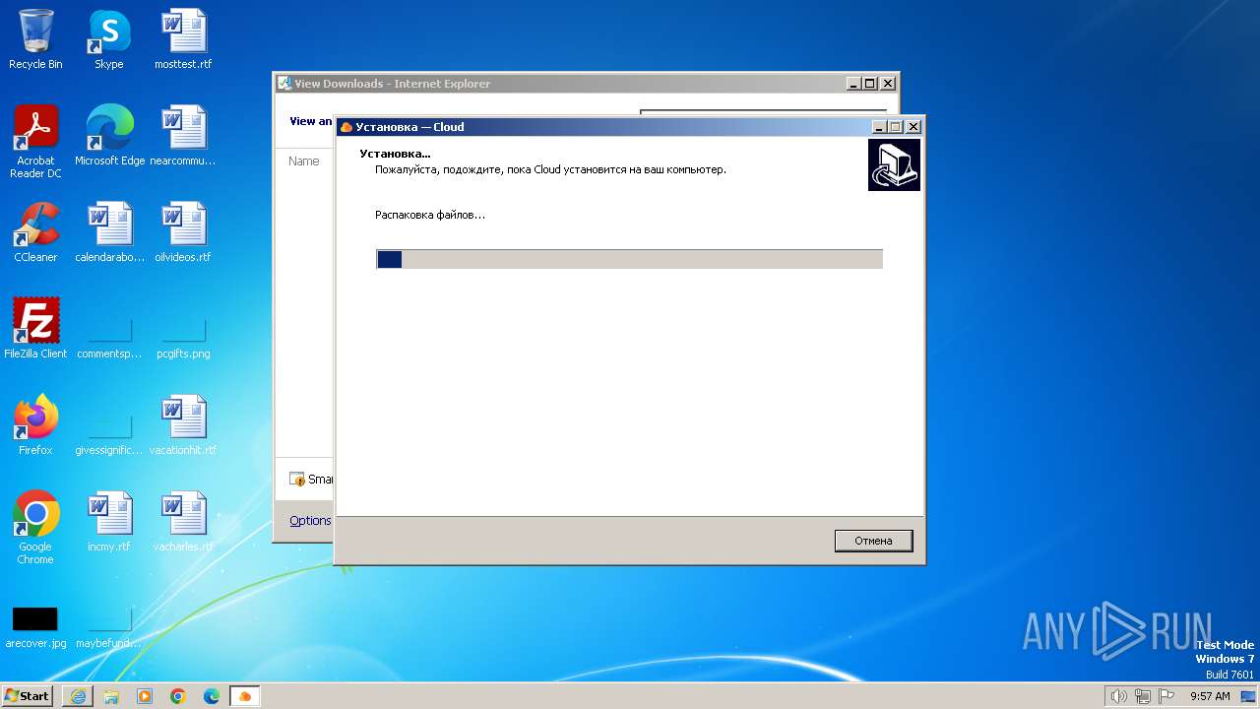Viewport: 1260px width, 709px height.
Task: Open Microsoft Edge from the taskbar
Action: click(212, 696)
